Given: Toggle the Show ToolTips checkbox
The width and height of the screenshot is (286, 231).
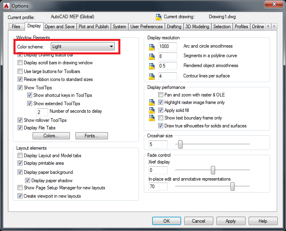Looking at the screenshot, I should tap(20, 87).
